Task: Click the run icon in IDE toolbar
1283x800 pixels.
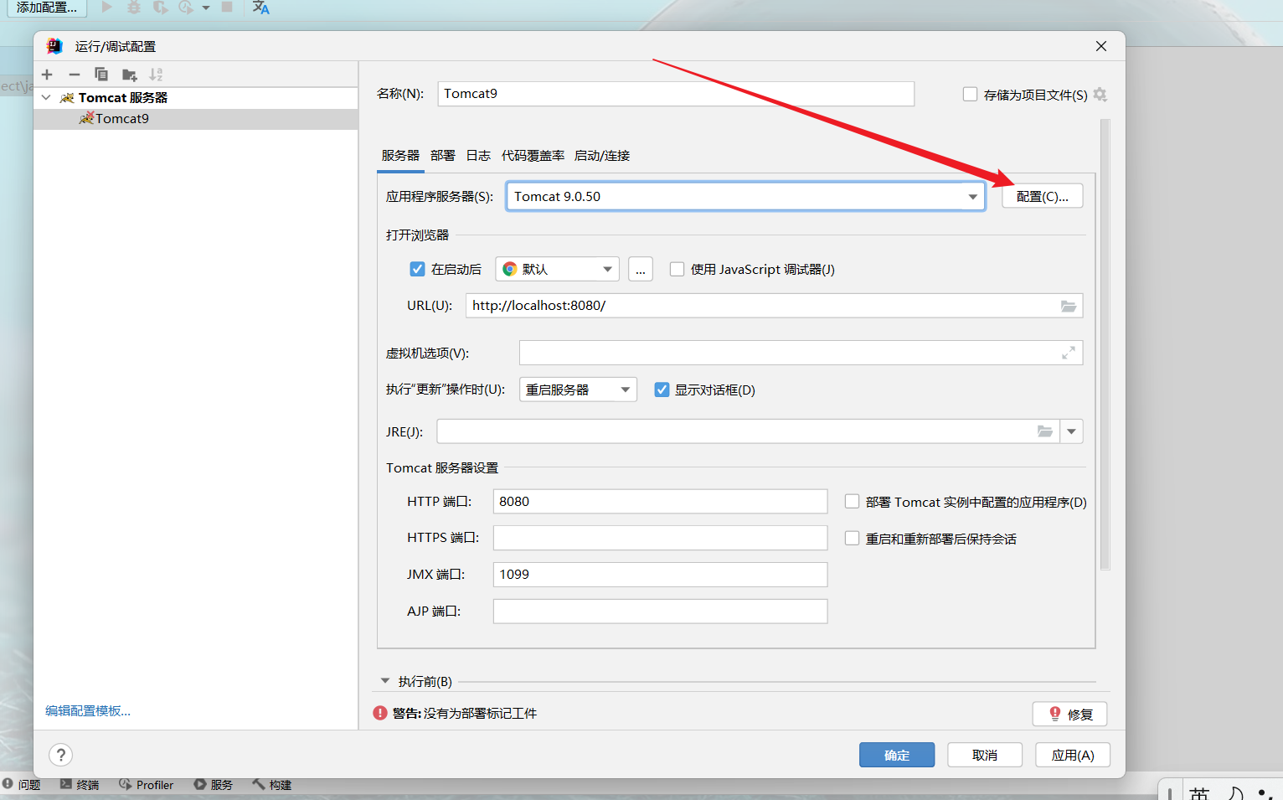Action: pyautogui.click(x=107, y=7)
